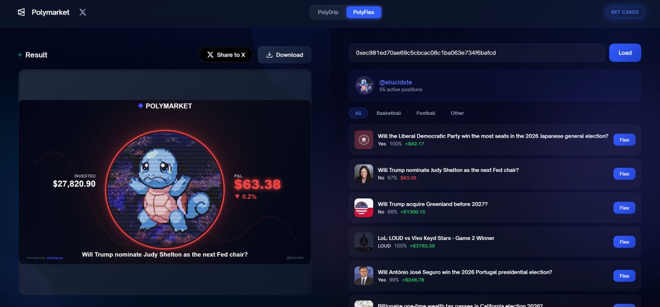
Task: Switch to the PolyDrip tab
Action: point(328,12)
